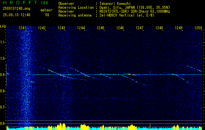205x130 pixels.
Task: Select the filename 2509131240.png
Action: [x=17, y=9]
